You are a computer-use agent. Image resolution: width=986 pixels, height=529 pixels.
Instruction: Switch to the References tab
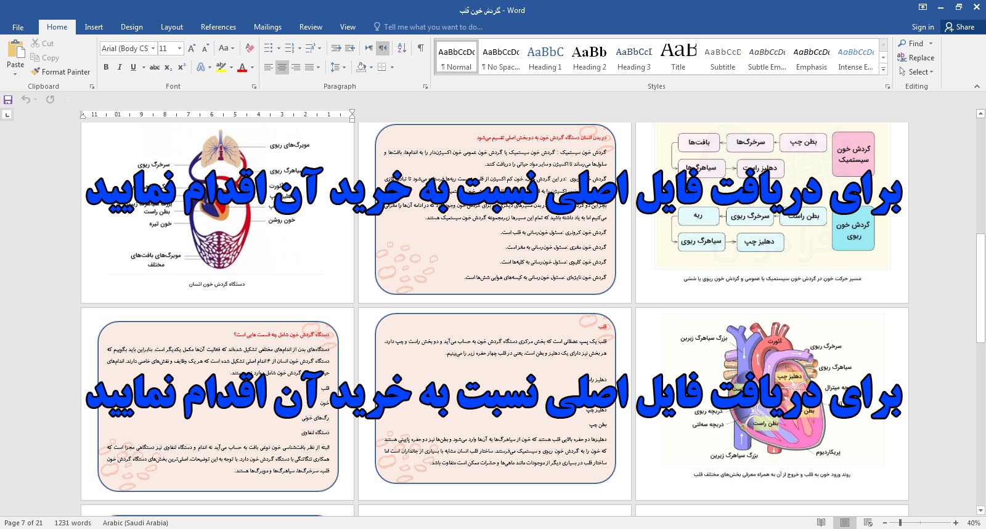click(218, 27)
